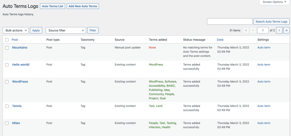This screenshot has width=291, height=136.
Task: Click Manual post update source text
Action: pyautogui.click(x=128, y=48)
